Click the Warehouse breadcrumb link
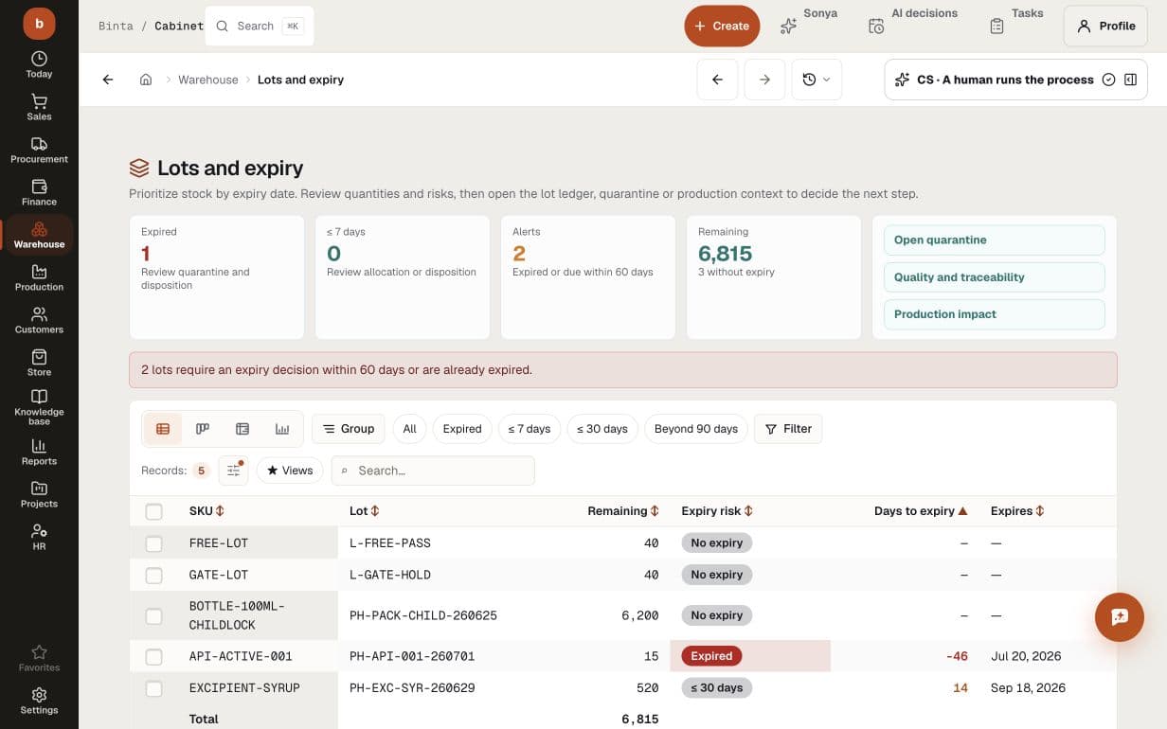Viewport: 1167px width, 729px height. pos(208,80)
